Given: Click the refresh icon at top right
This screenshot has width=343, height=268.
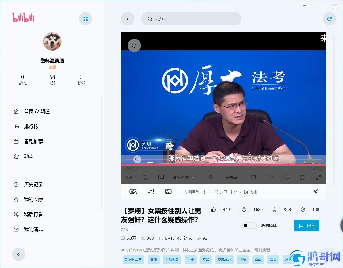Looking at the screenshot, I should (x=329, y=19).
